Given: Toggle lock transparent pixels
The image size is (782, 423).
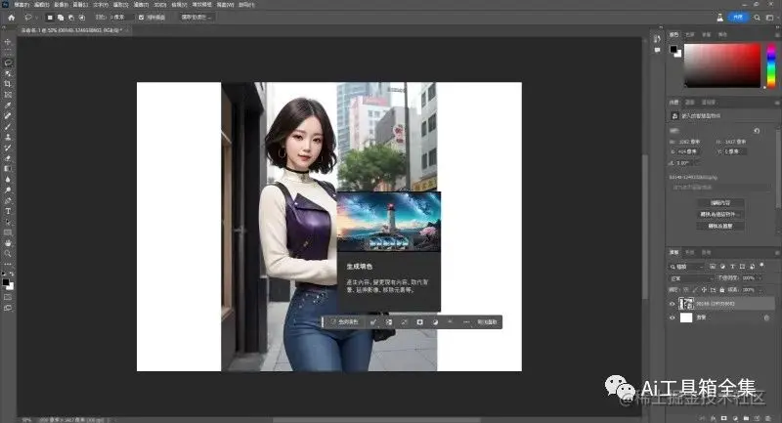Looking at the screenshot, I should [x=686, y=289].
